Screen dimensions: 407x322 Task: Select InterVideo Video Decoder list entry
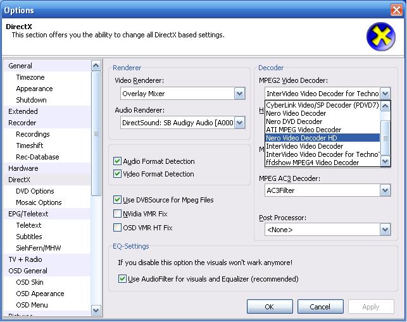322,146
